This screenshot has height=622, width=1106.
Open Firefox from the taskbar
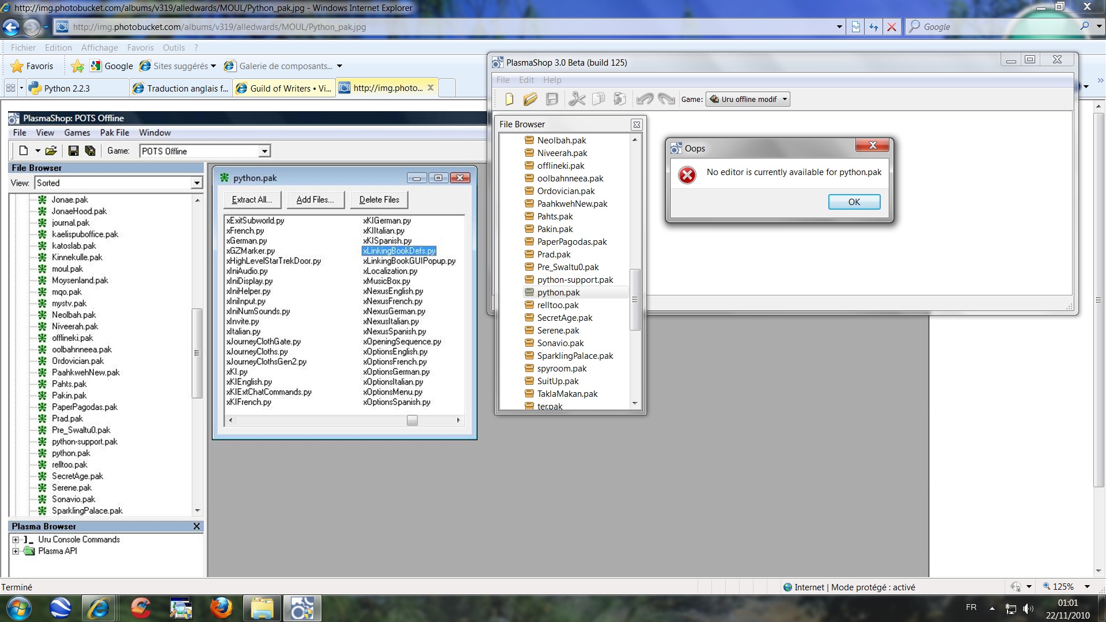coord(221,608)
